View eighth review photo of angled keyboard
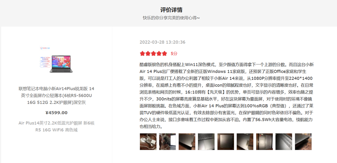This screenshot has height=163, width=337. coord(284,142)
